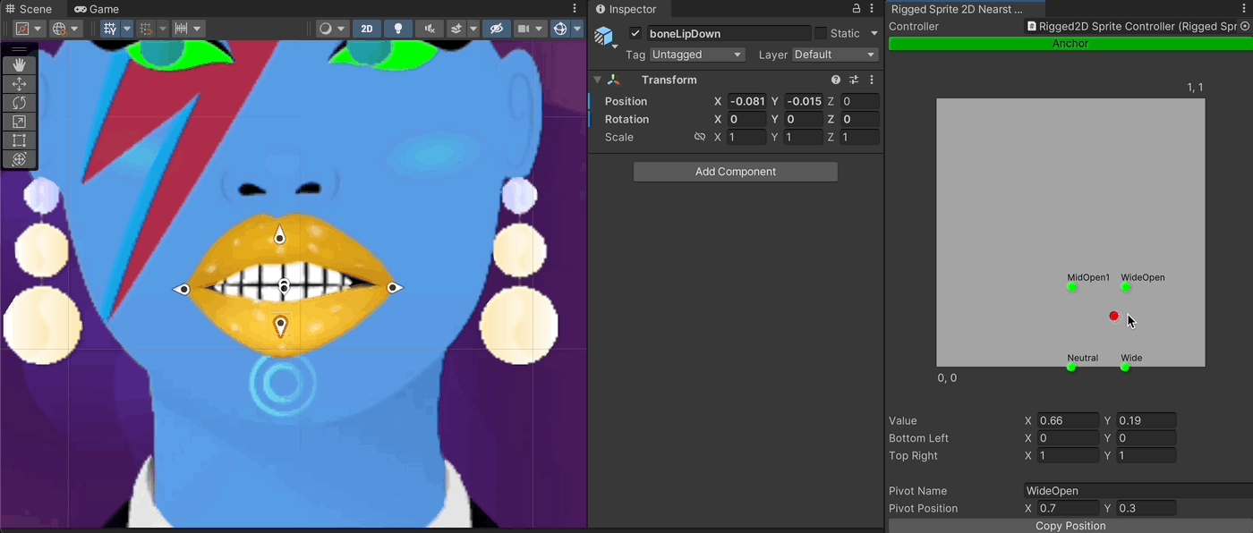
Task: Click the Copy Position button
Action: pos(1070,526)
